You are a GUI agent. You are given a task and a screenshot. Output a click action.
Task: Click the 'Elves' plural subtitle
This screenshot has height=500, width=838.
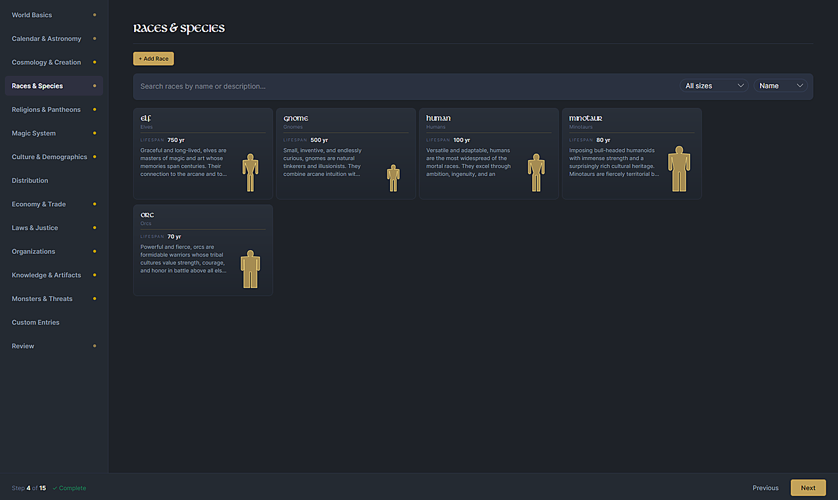[x=147, y=127]
